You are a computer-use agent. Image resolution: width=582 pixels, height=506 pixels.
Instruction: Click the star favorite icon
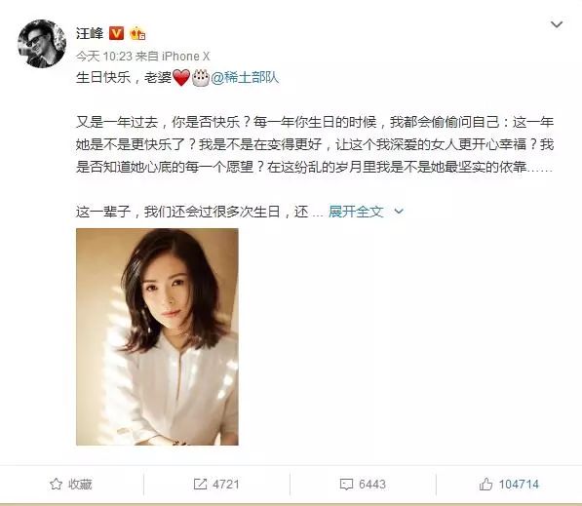pos(56,484)
